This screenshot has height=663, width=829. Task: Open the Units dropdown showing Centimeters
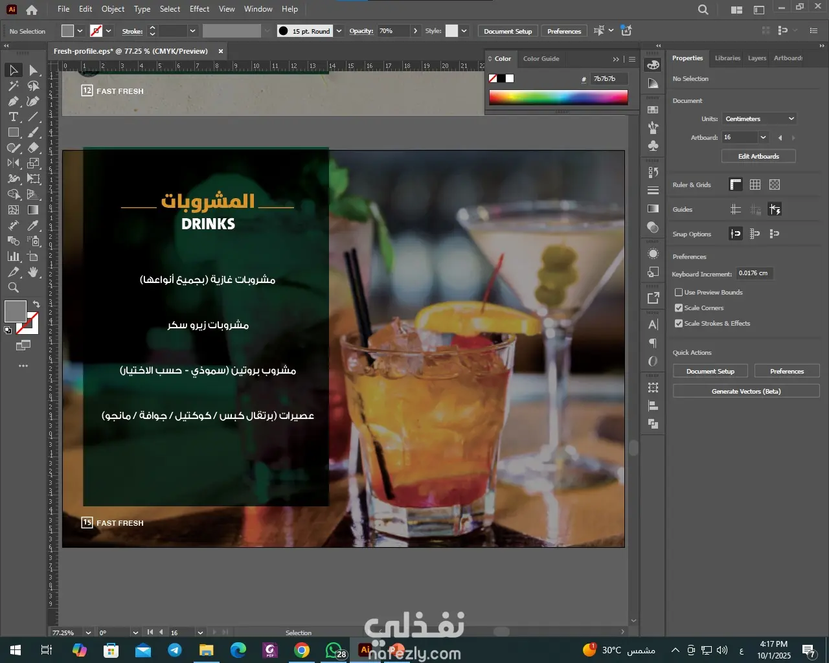click(759, 119)
